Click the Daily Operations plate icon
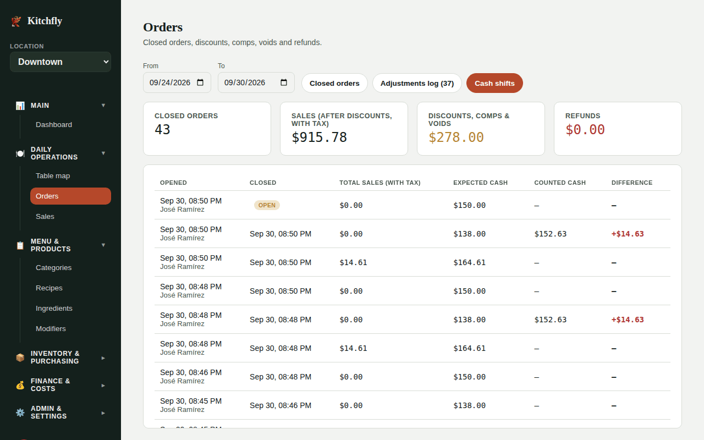 [x=20, y=153]
